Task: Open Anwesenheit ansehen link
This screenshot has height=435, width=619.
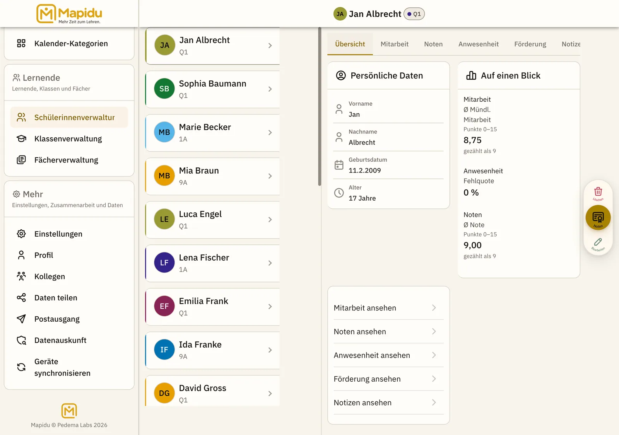Action: point(388,355)
